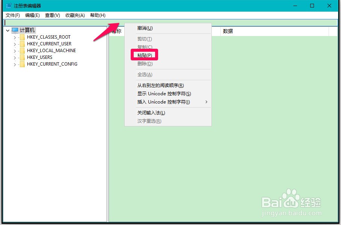
Task: Click the HKEY_CURRENT_CONFIG folder icon
Action: (23, 64)
